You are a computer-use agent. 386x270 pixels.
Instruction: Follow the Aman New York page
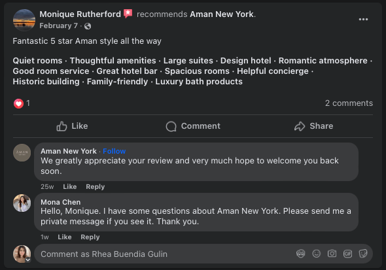click(114, 151)
